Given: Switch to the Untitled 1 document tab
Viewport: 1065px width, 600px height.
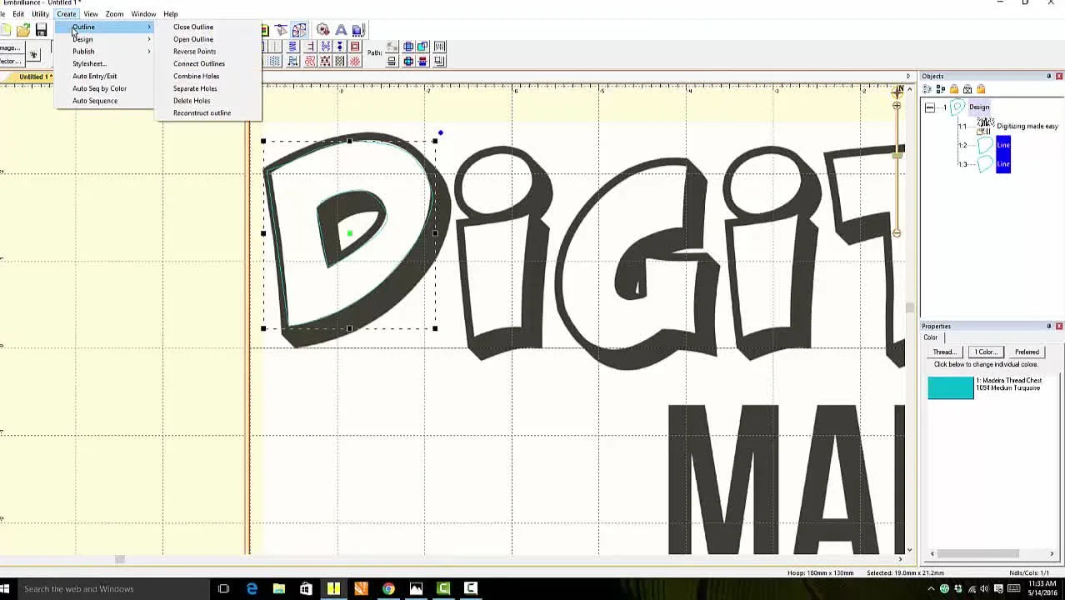Looking at the screenshot, I should (35, 77).
